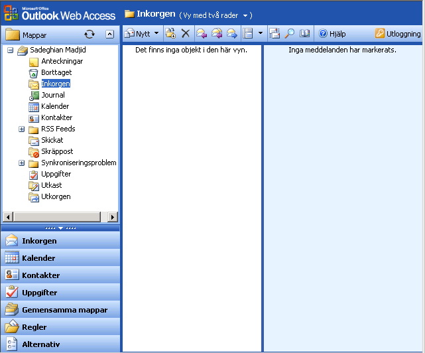This screenshot has width=425, height=353.
Task: Click the folder tree scrollbar left arrow
Action: tap(8, 217)
